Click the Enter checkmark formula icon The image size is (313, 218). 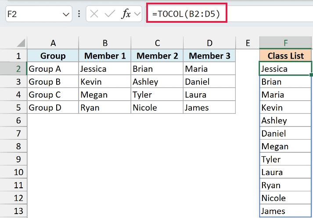coord(110,14)
